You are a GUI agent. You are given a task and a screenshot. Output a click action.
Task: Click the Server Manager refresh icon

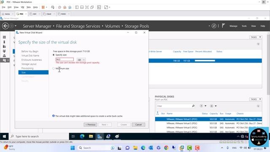[x=214, y=26]
